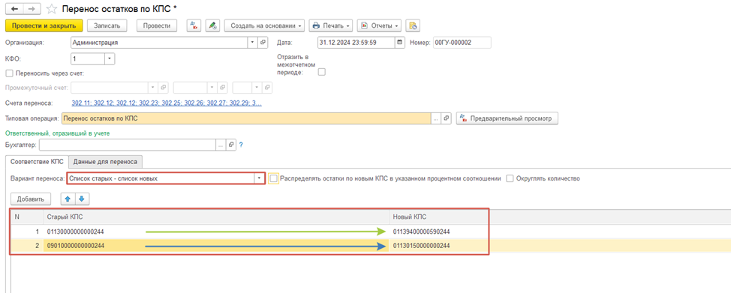
Task: Click the Провести button
Action: click(x=157, y=25)
